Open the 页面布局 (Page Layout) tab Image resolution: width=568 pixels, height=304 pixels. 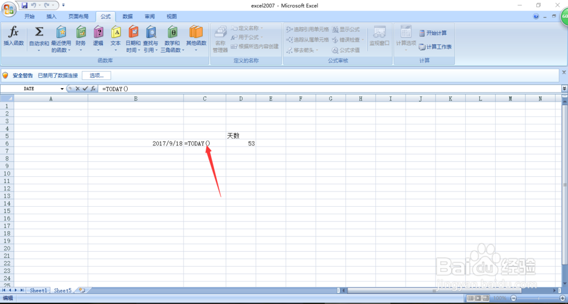click(x=78, y=16)
